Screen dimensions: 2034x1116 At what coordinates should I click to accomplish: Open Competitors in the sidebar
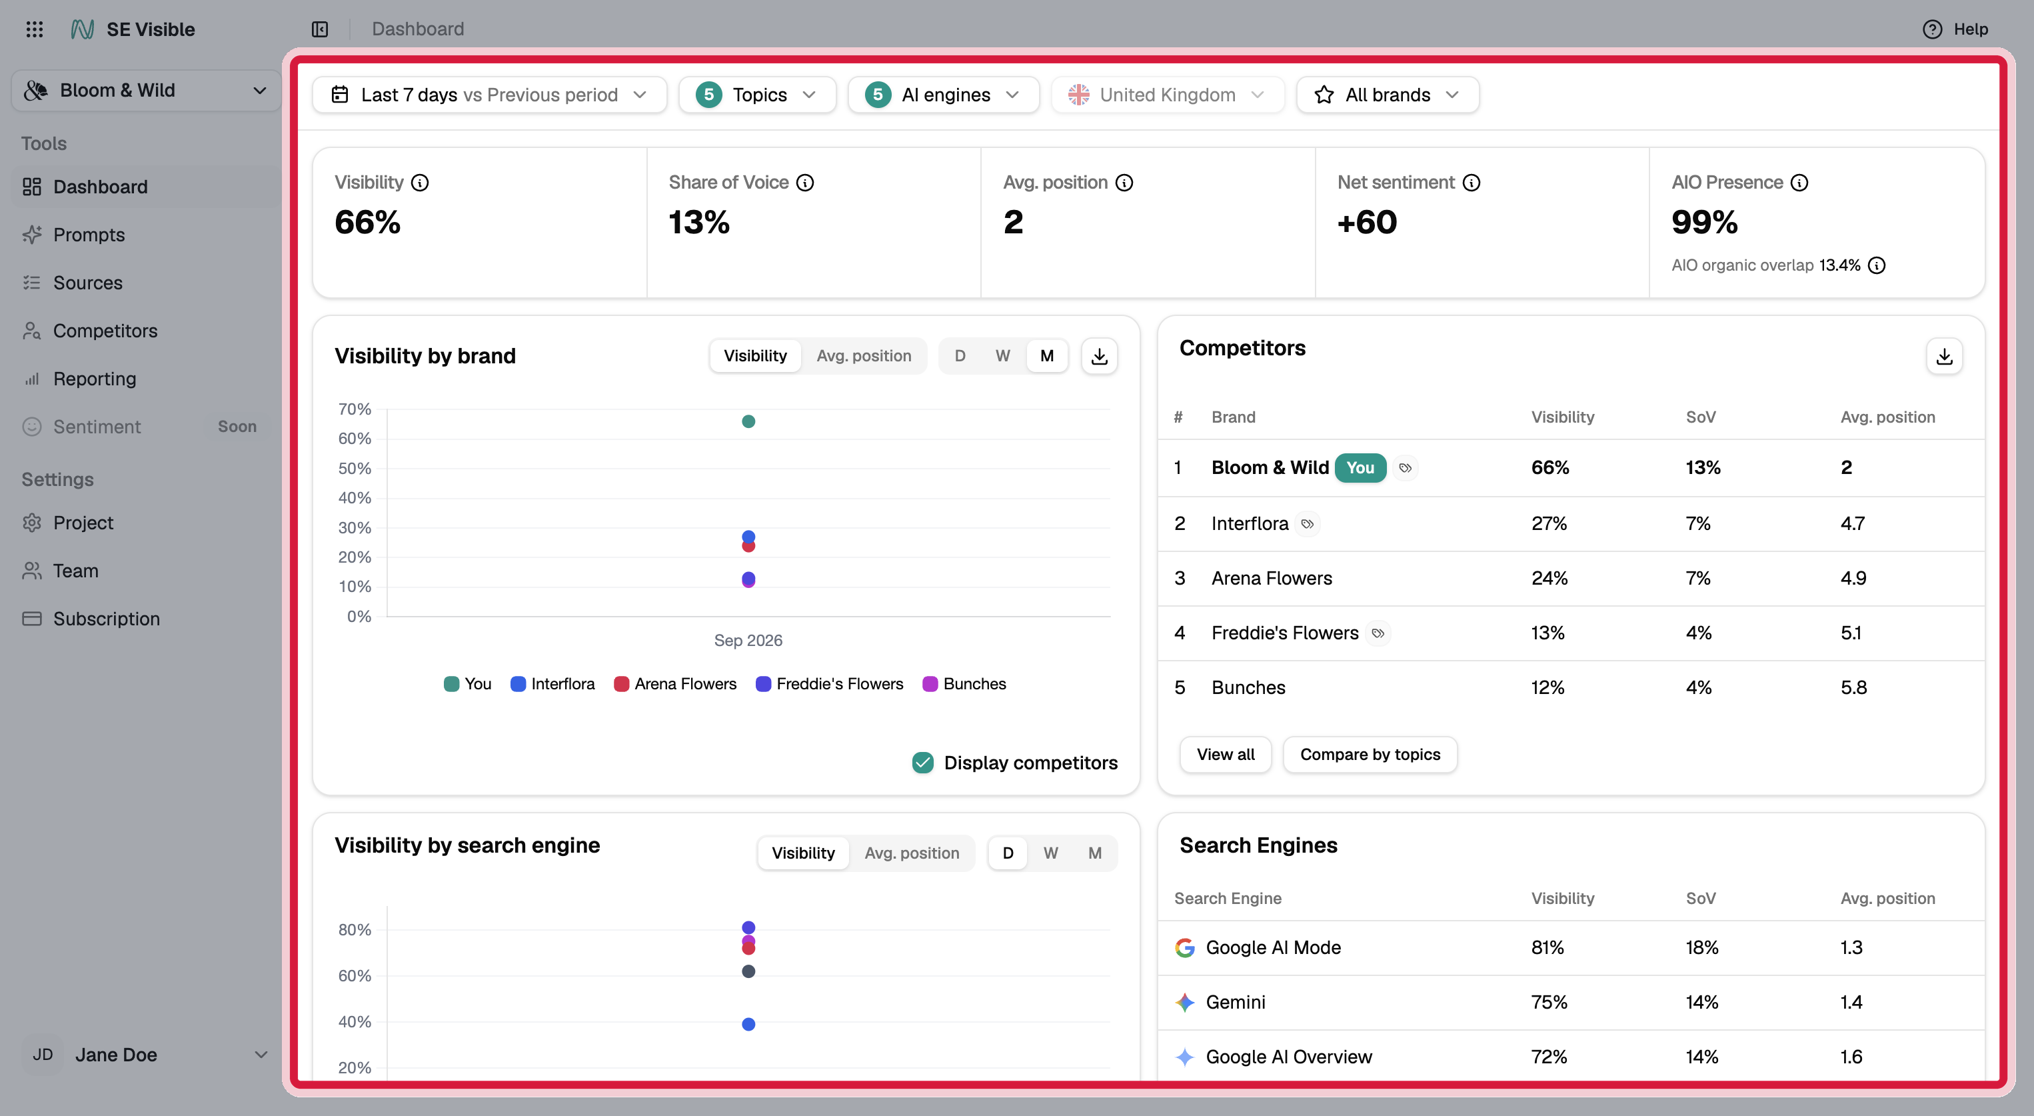[146, 331]
